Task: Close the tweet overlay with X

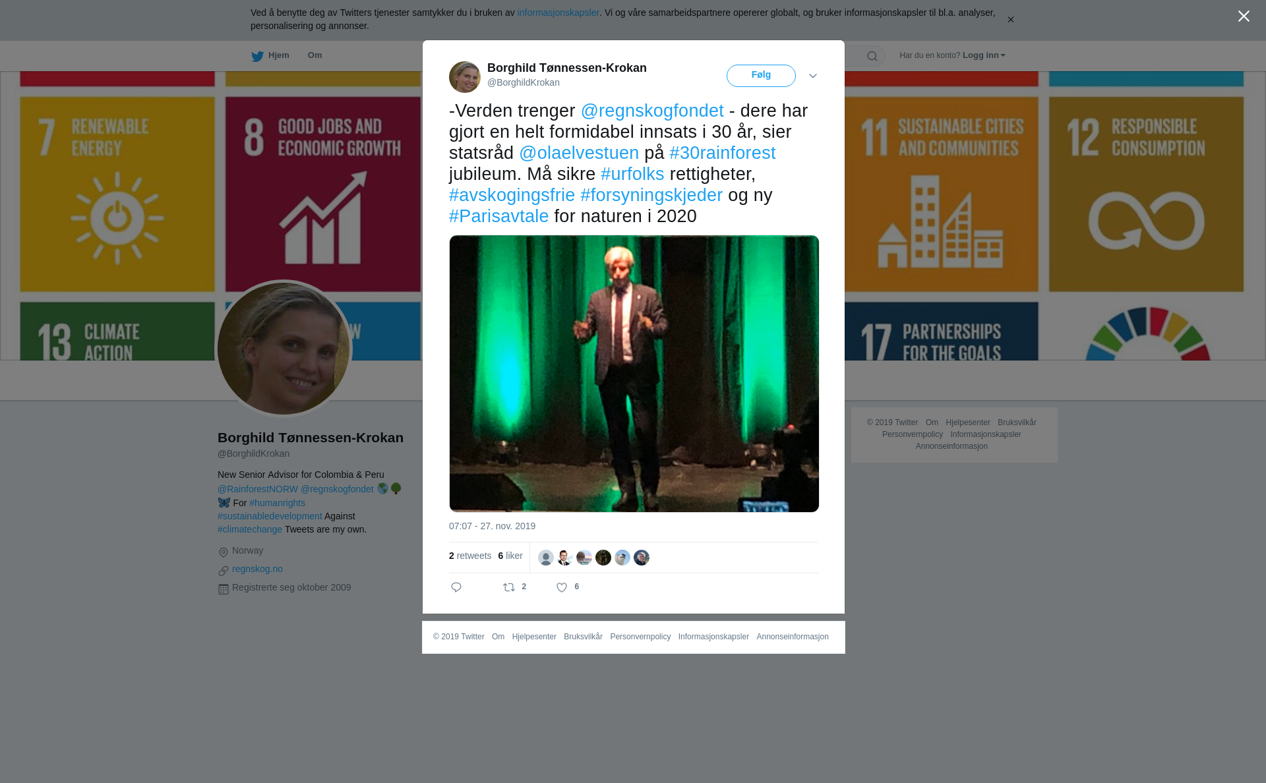Action: (x=1244, y=16)
